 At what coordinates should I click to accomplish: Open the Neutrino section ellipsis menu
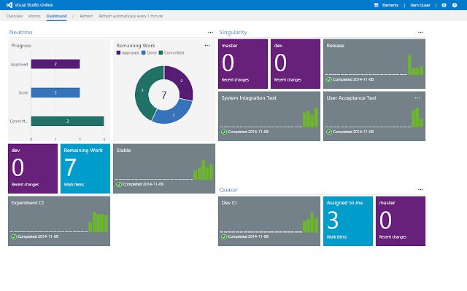(x=210, y=32)
